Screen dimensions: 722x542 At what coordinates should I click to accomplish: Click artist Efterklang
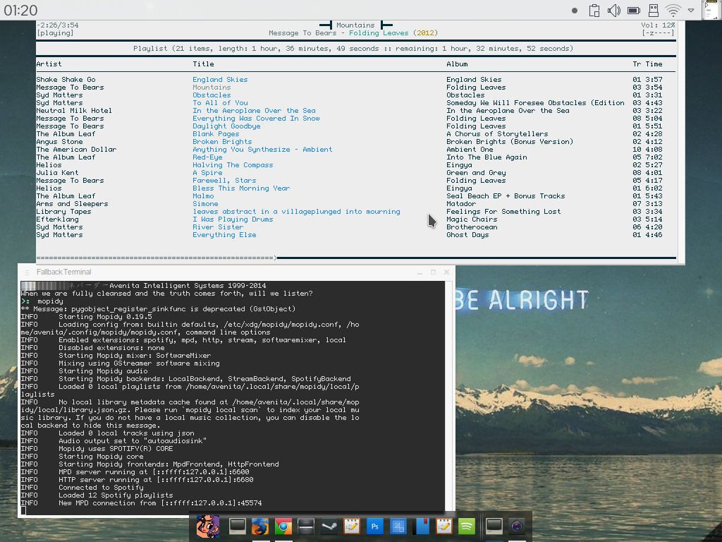click(58, 219)
